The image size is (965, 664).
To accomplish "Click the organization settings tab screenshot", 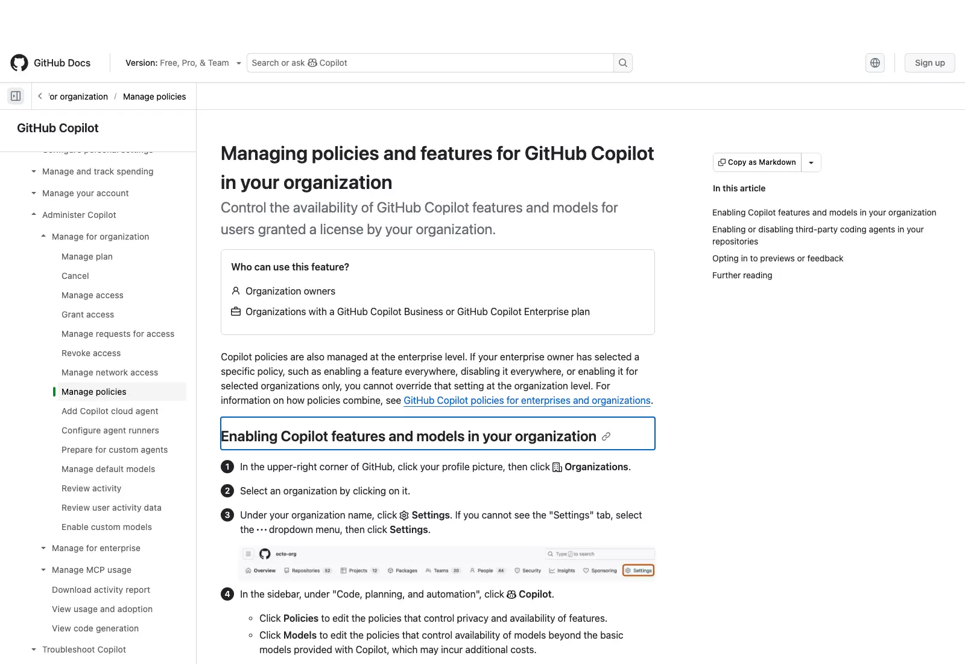I will [447, 563].
